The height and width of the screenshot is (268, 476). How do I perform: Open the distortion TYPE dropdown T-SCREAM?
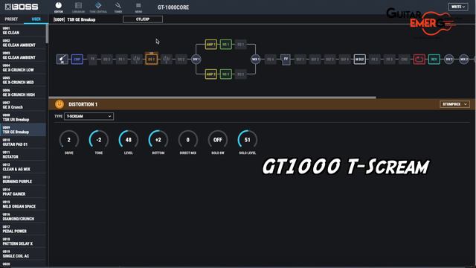[89, 116]
